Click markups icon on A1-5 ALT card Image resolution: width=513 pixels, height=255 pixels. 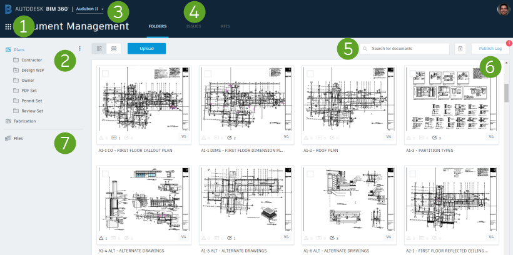(x=216, y=238)
